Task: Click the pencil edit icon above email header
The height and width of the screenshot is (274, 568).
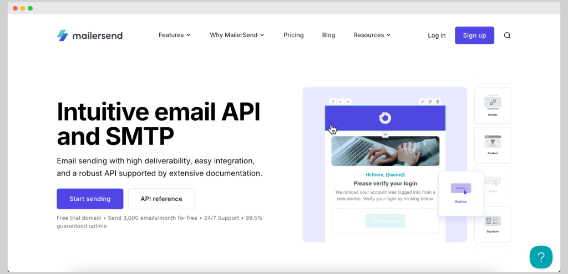Action: pos(422,102)
